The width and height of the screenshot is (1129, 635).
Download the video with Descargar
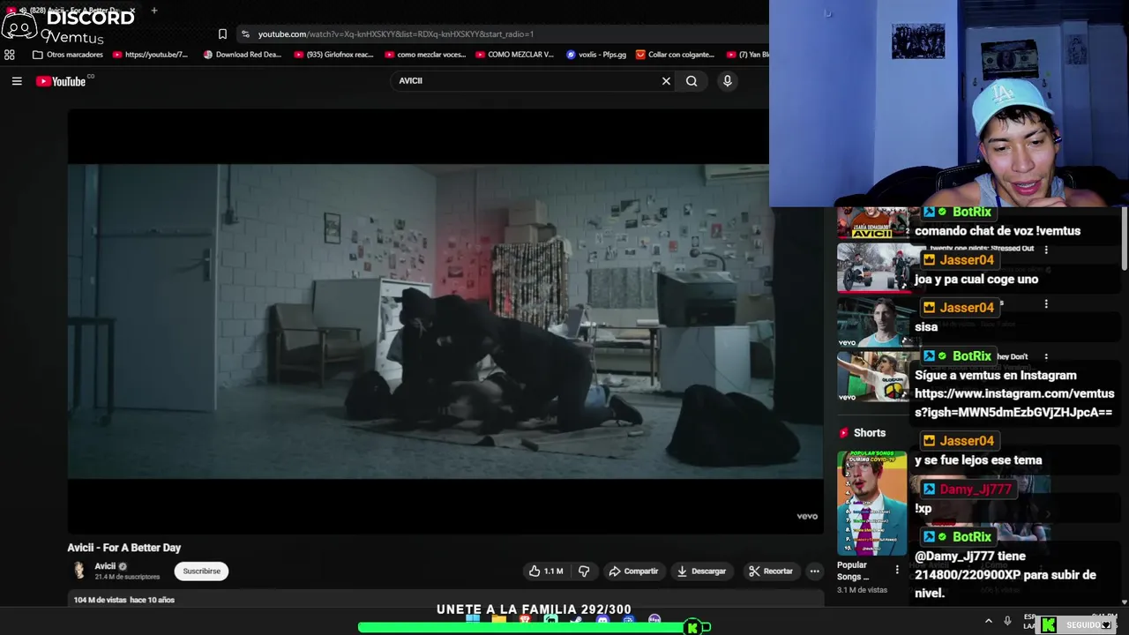tap(701, 571)
